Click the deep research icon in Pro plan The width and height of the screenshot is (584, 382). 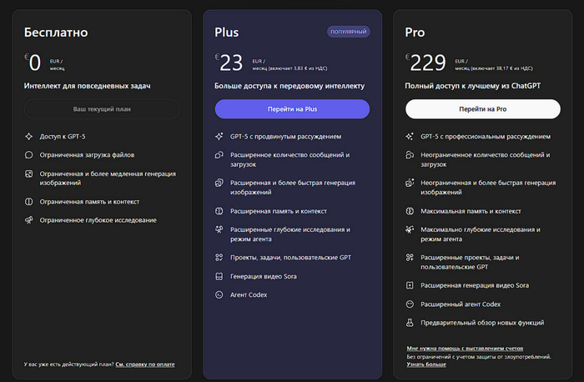point(410,229)
